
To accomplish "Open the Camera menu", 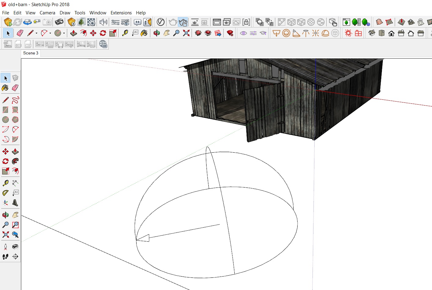I will coord(47,13).
